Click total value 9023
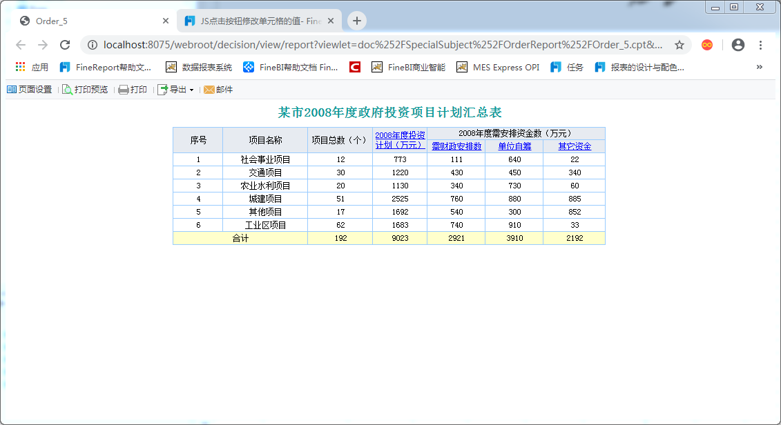Screen dimensions: 781x425 click(400, 239)
